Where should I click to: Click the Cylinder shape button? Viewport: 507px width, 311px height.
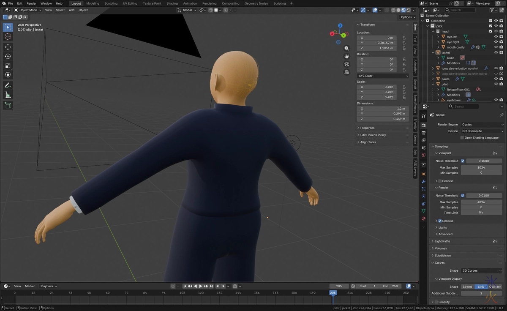coord(495,286)
